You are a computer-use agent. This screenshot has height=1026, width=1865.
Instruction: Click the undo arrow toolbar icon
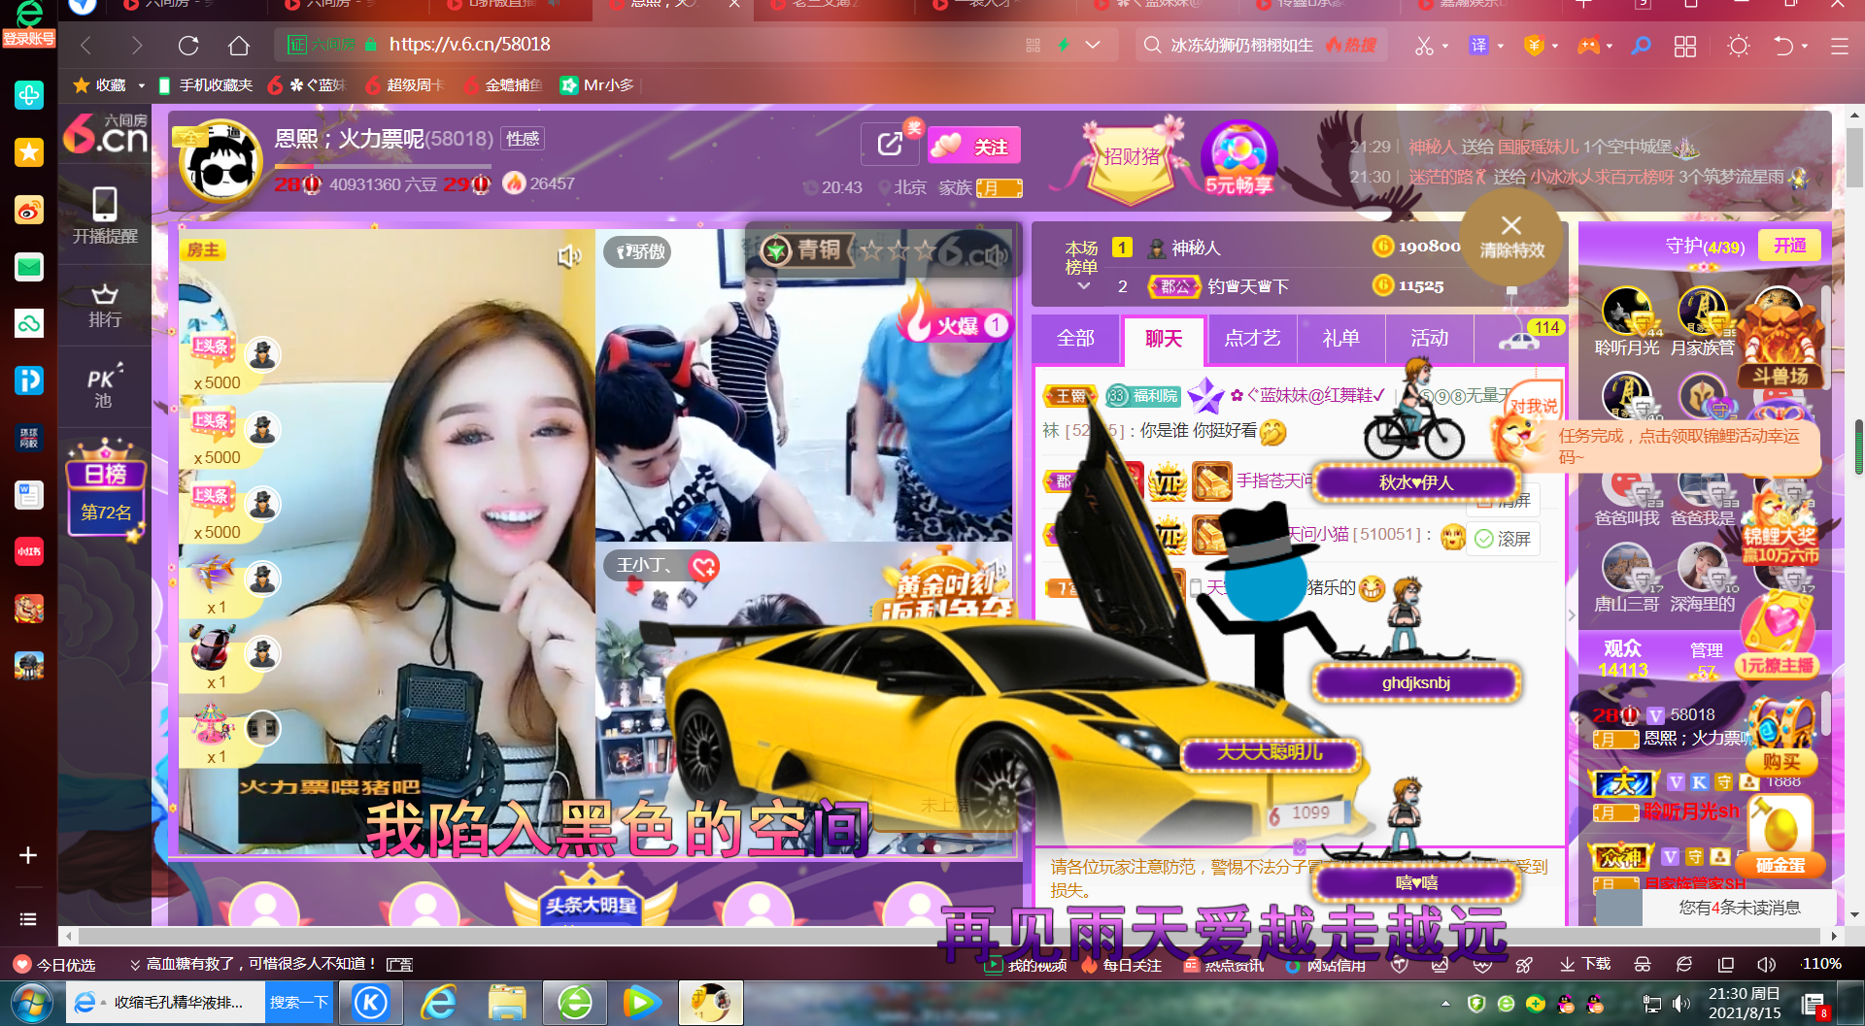(1782, 46)
